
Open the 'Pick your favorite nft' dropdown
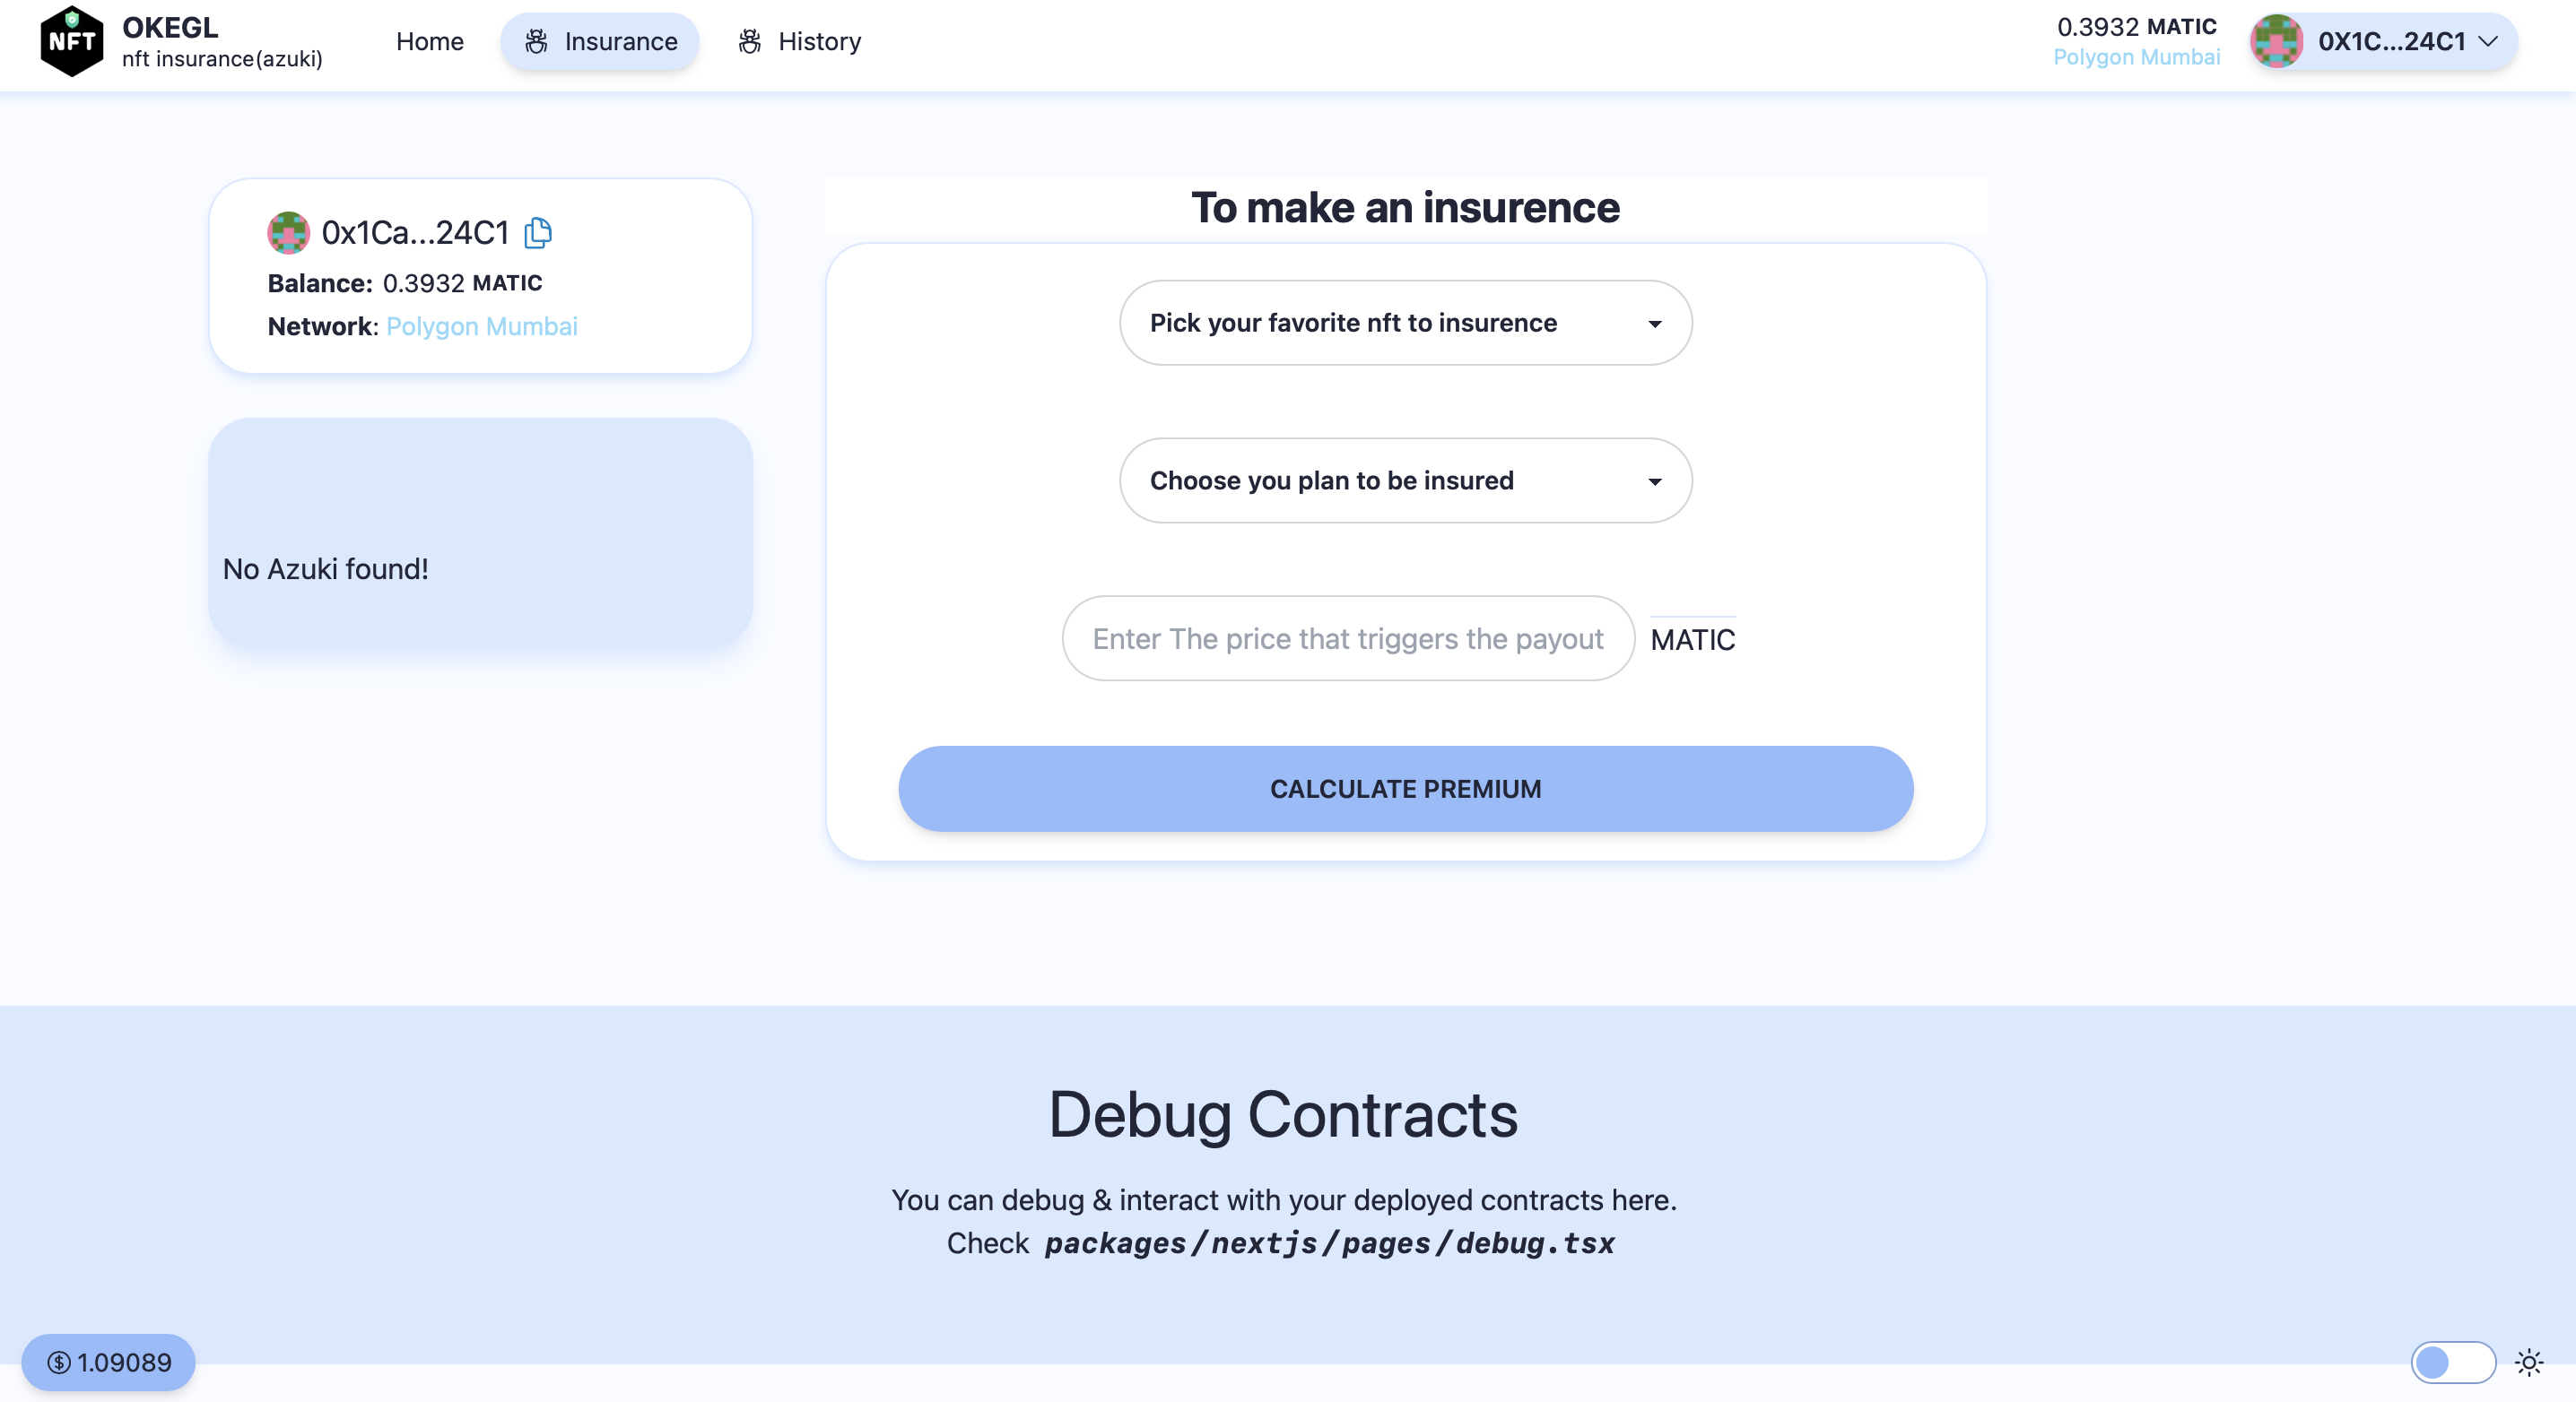click(x=1405, y=323)
